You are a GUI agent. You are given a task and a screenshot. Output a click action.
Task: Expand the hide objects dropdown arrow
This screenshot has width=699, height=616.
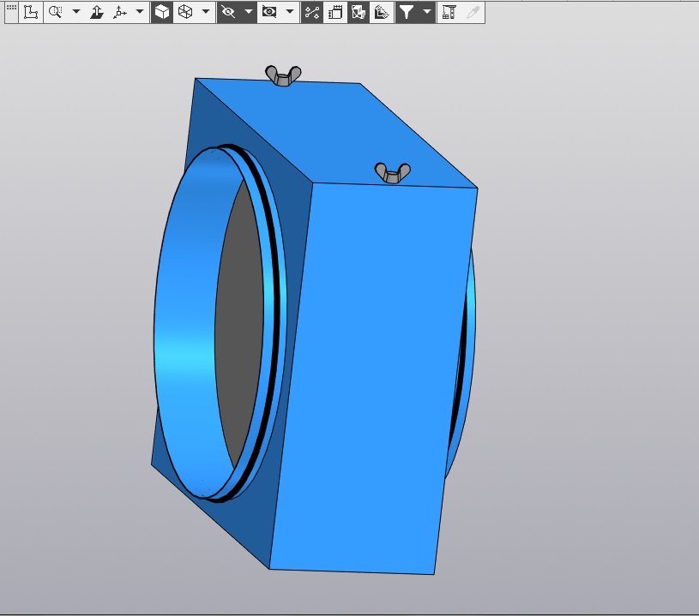[249, 12]
